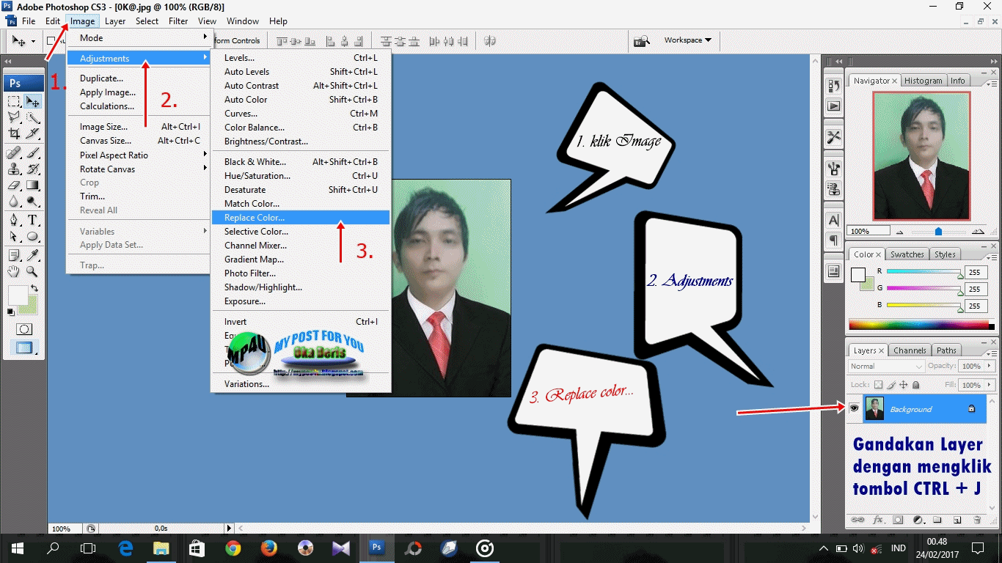Delete layer with trash icon
1002x563 pixels.
pyautogui.click(x=977, y=520)
